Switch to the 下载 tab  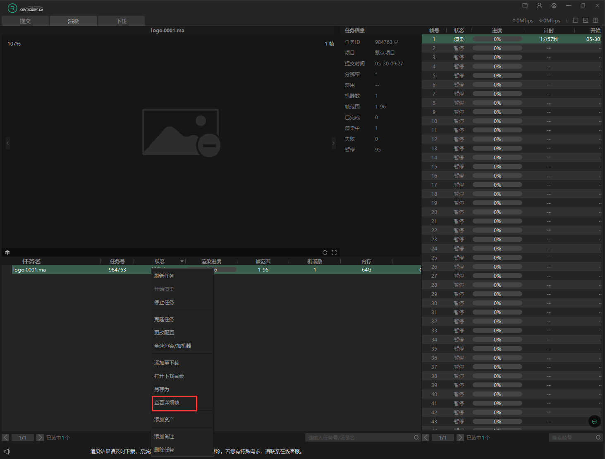(x=121, y=21)
